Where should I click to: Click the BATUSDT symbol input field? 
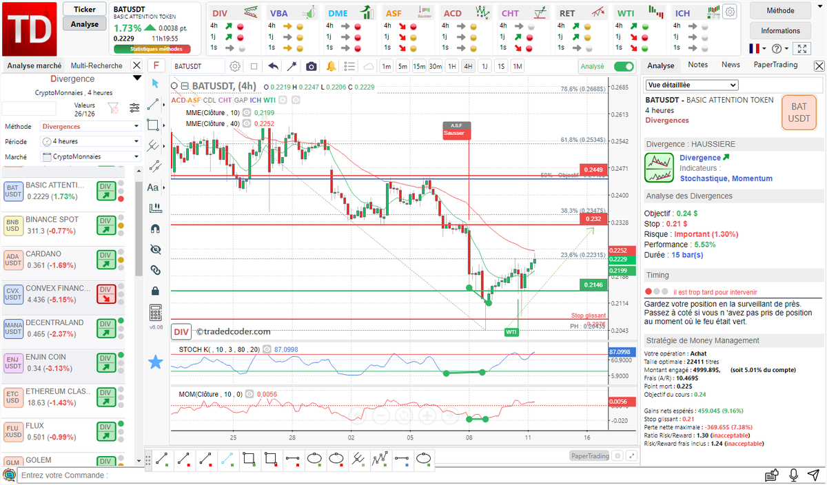[198, 66]
